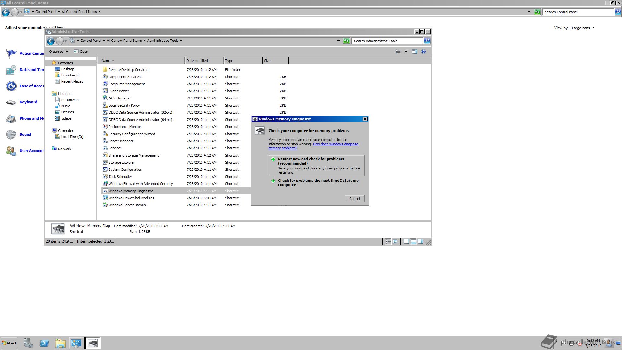Viewport: 622px width, 350px height.
Task: Click Open in the Administrative Tools toolbar
Action: pos(81,52)
